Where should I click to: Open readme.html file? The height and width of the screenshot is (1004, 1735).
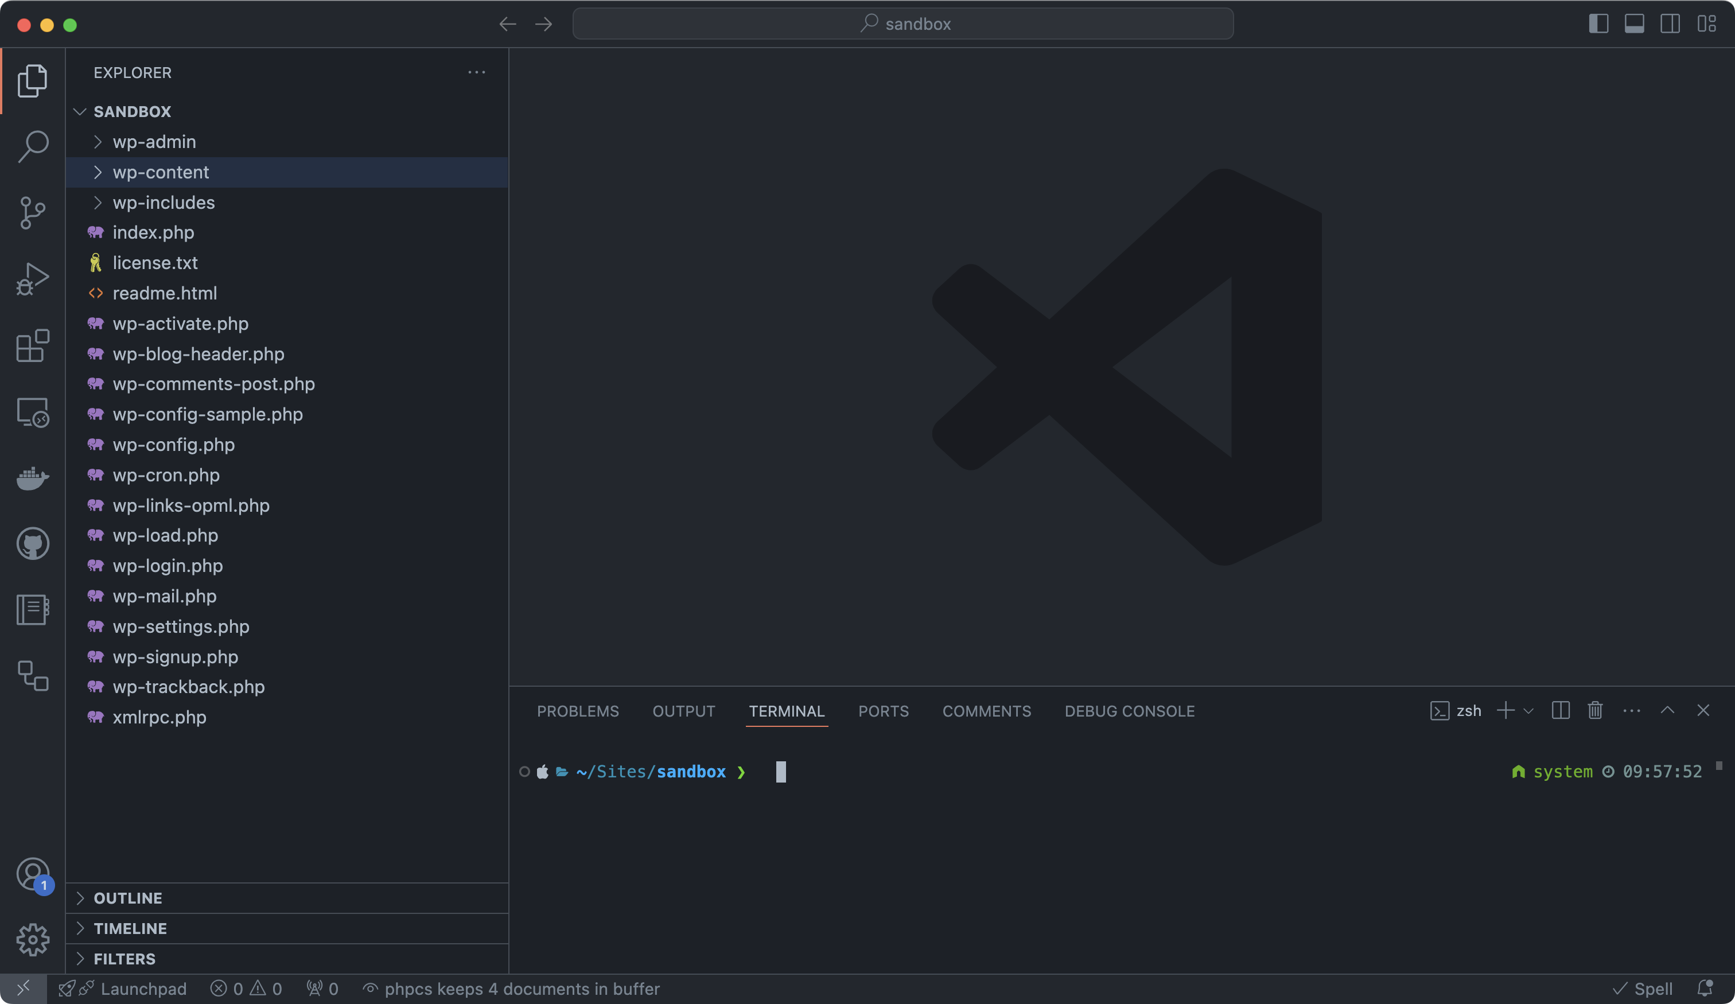click(x=287, y=293)
